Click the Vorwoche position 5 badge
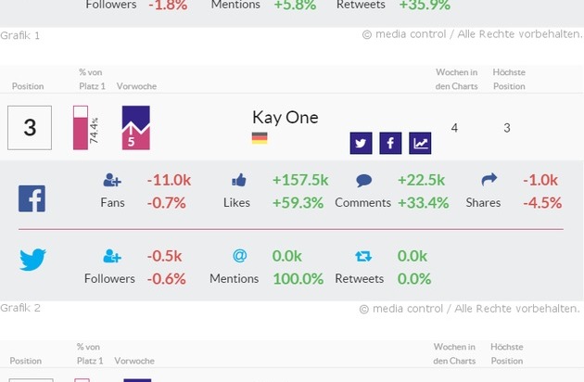The width and height of the screenshot is (584, 382). click(136, 128)
